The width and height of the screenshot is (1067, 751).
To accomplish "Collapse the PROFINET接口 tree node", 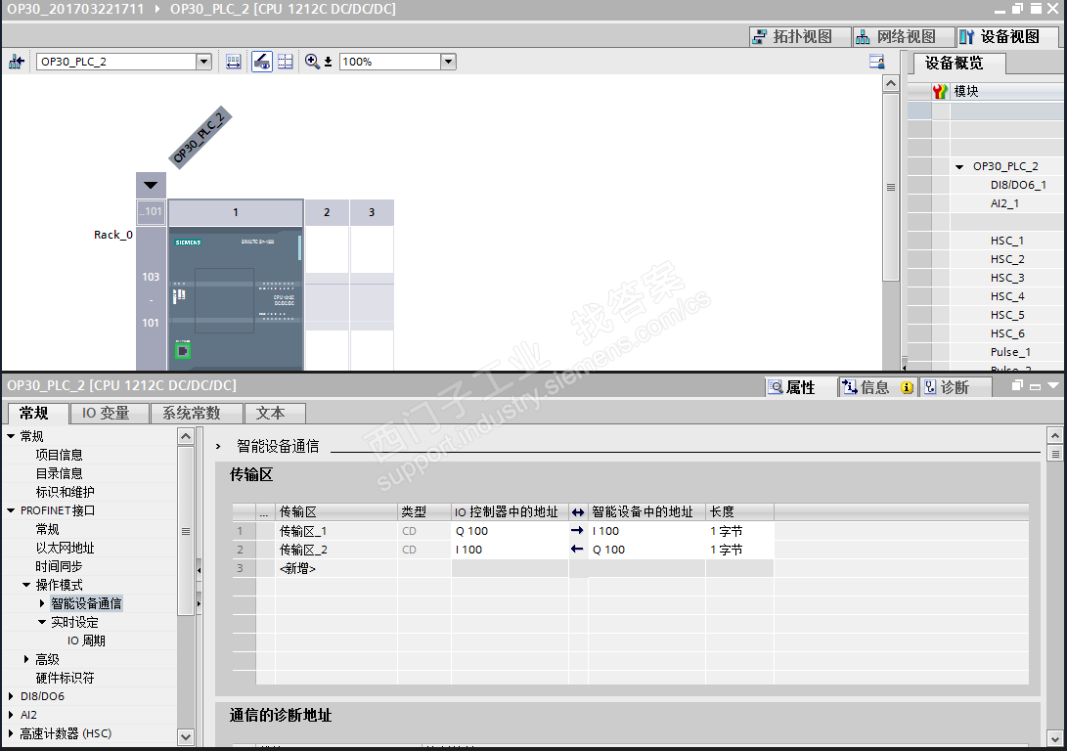I will coord(11,510).
